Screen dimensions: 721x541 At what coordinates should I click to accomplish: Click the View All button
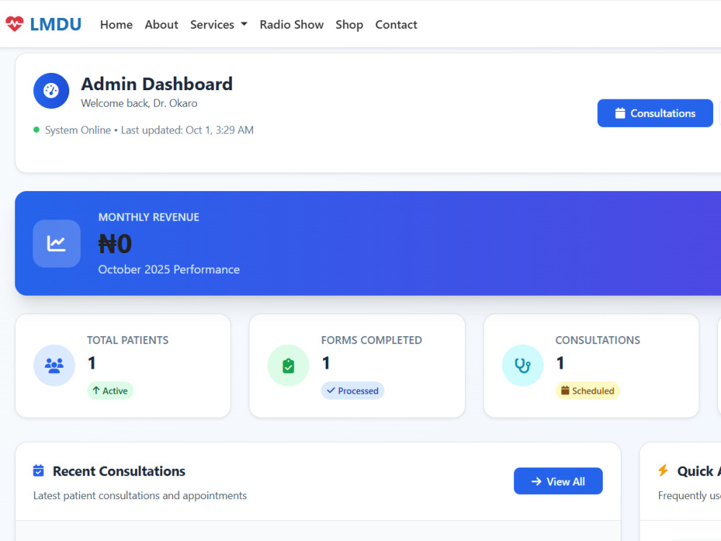[x=558, y=481]
